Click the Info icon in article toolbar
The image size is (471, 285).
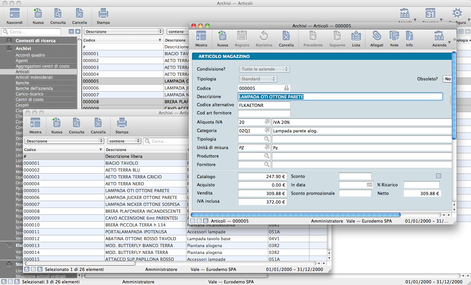point(409,37)
